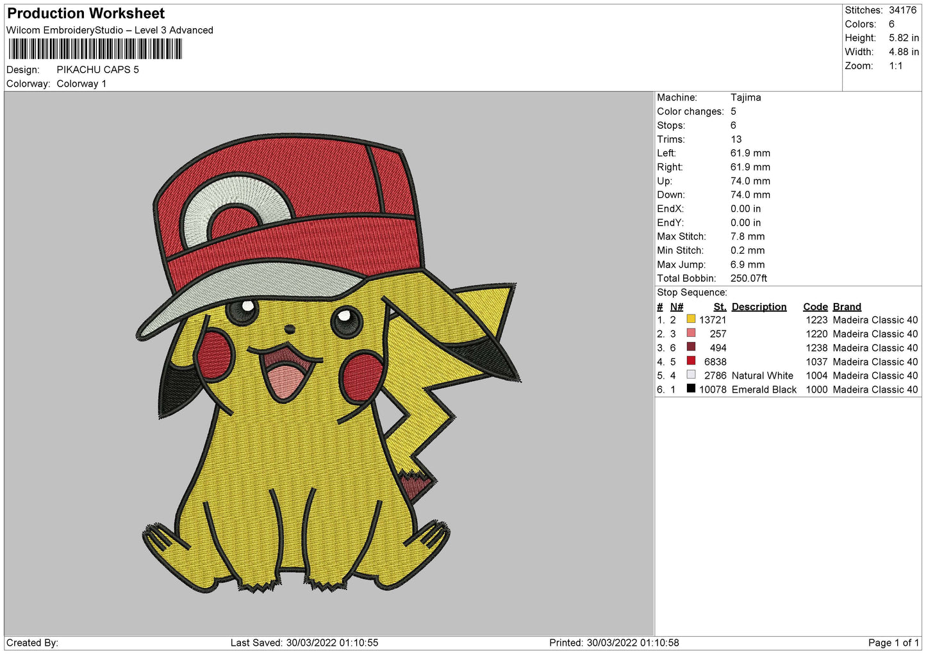The width and height of the screenshot is (926, 654).
Task: Click the dark maroon swatch, code 1238
Action: 691,347
